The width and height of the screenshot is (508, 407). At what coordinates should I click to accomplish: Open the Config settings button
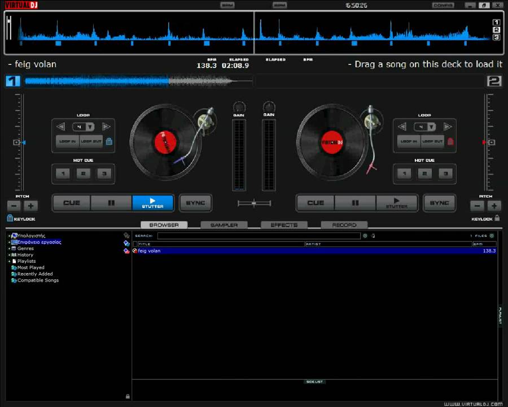[x=443, y=5]
